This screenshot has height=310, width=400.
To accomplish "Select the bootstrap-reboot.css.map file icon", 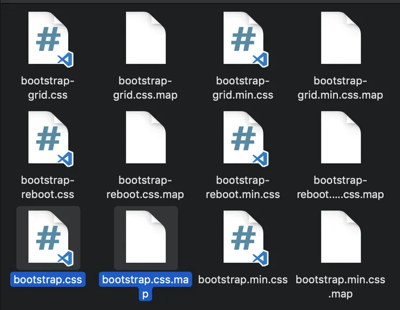I will pos(145,137).
